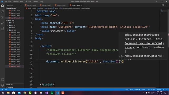The width and height of the screenshot is (169, 95).
Task: Switch to the ders113.html editor tab
Action: tap(46, 5)
